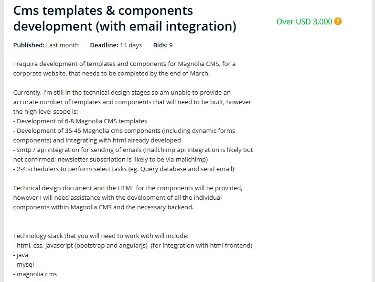Click the "- java" list item

pyautogui.click(x=21, y=255)
